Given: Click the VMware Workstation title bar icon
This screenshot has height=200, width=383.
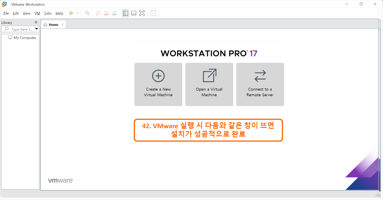Looking at the screenshot, I should point(4,4).
